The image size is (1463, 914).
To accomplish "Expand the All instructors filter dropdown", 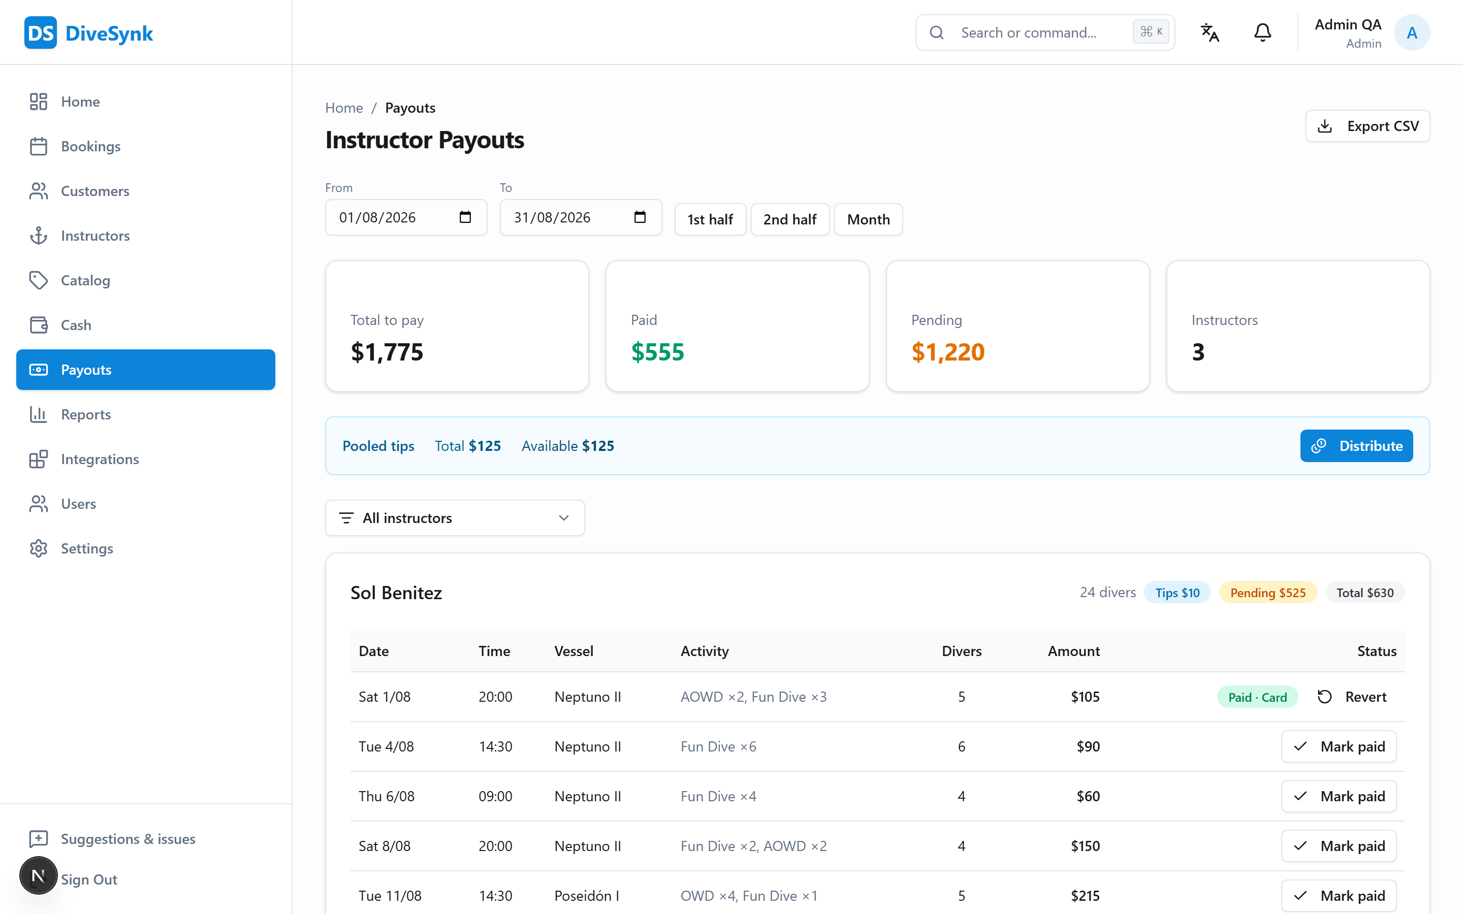I will [x=455, y=518].
